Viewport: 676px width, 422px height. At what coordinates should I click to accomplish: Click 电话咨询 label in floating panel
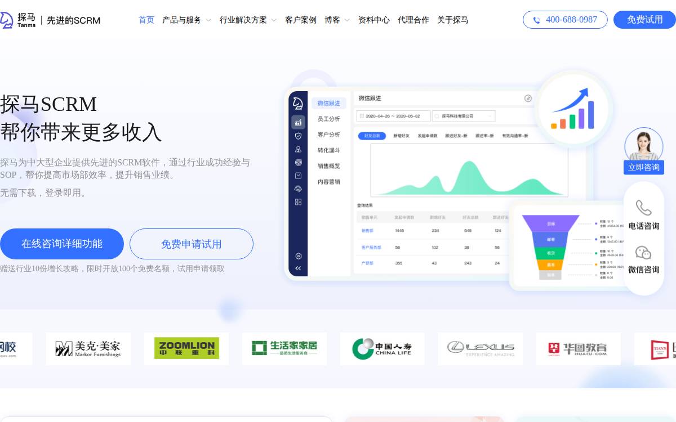(x=644, y=226)
